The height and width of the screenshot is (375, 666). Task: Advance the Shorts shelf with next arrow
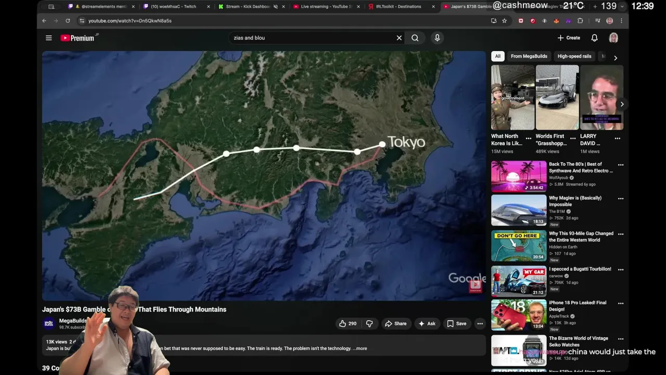coord(621,104)
